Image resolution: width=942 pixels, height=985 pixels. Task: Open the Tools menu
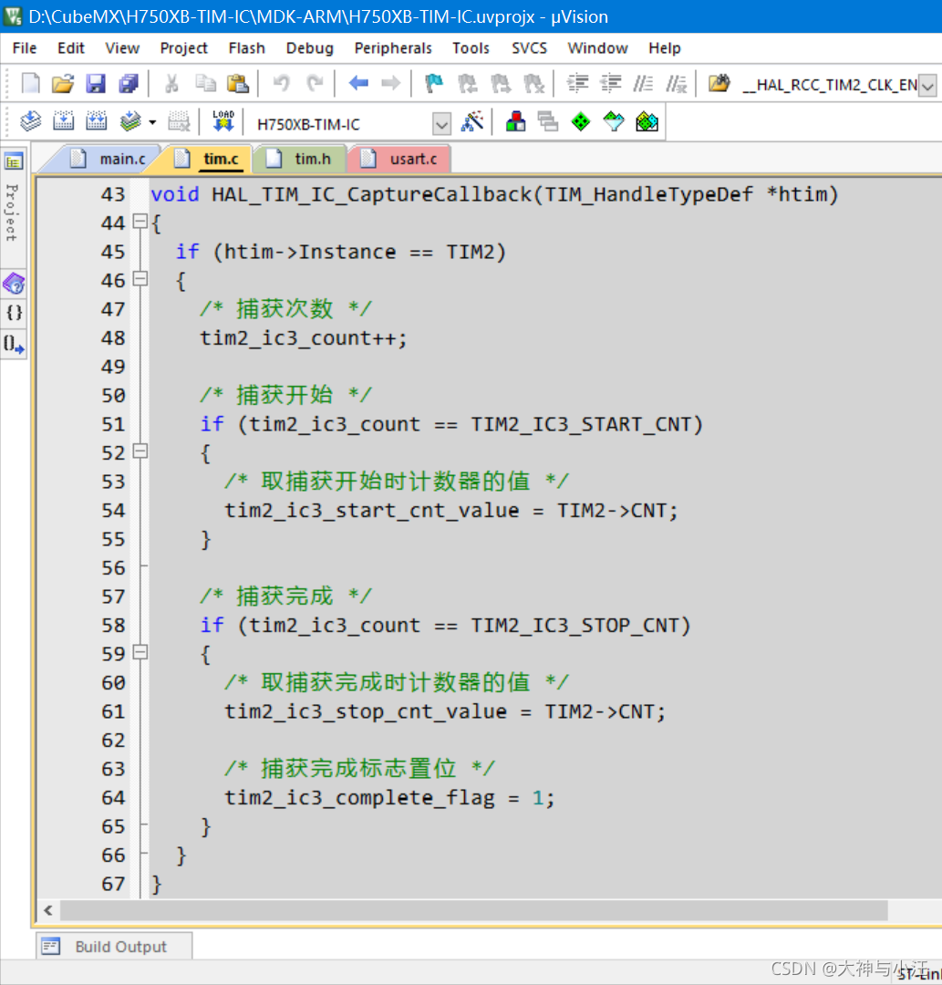(471, 48)
